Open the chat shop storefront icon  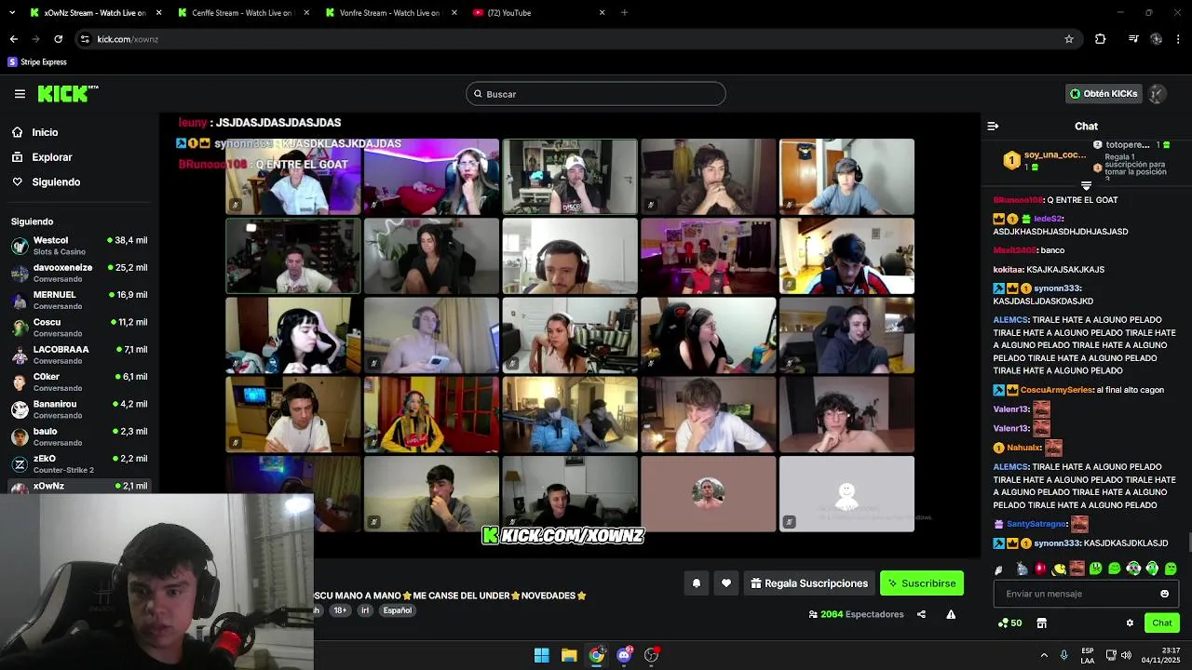tap(1042, 623)
